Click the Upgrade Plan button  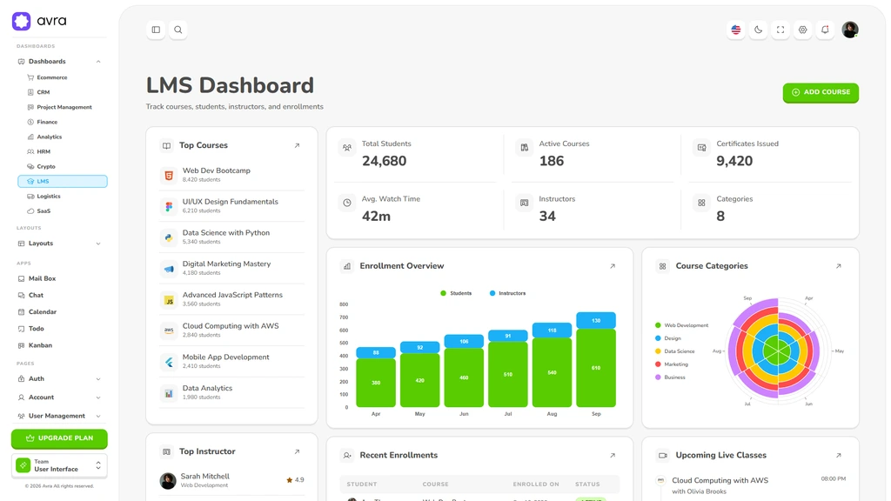tap(59, 438)
